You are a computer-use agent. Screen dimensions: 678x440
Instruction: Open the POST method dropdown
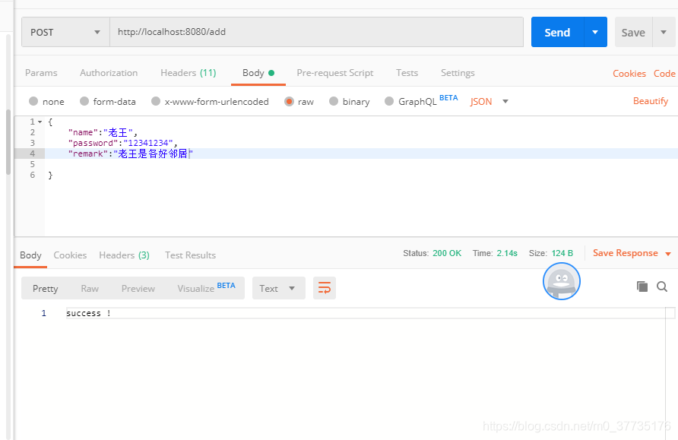pyautogui.click(x=65, y=33)
